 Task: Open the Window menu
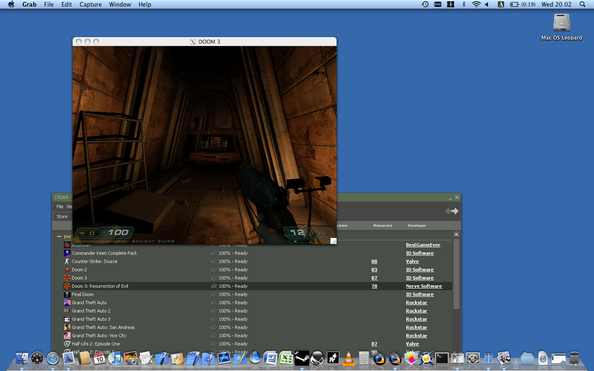120,4
